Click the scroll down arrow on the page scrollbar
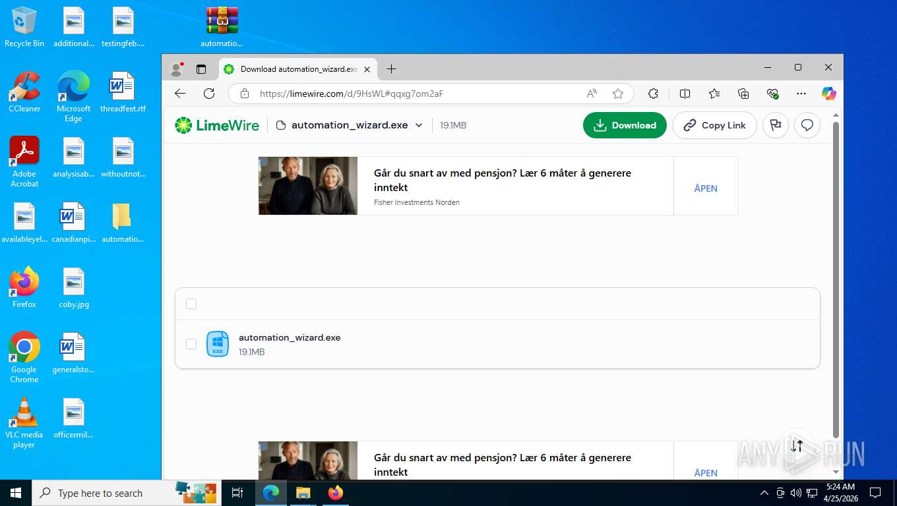This screenshot has height=506, width=897. coord(836,472)
